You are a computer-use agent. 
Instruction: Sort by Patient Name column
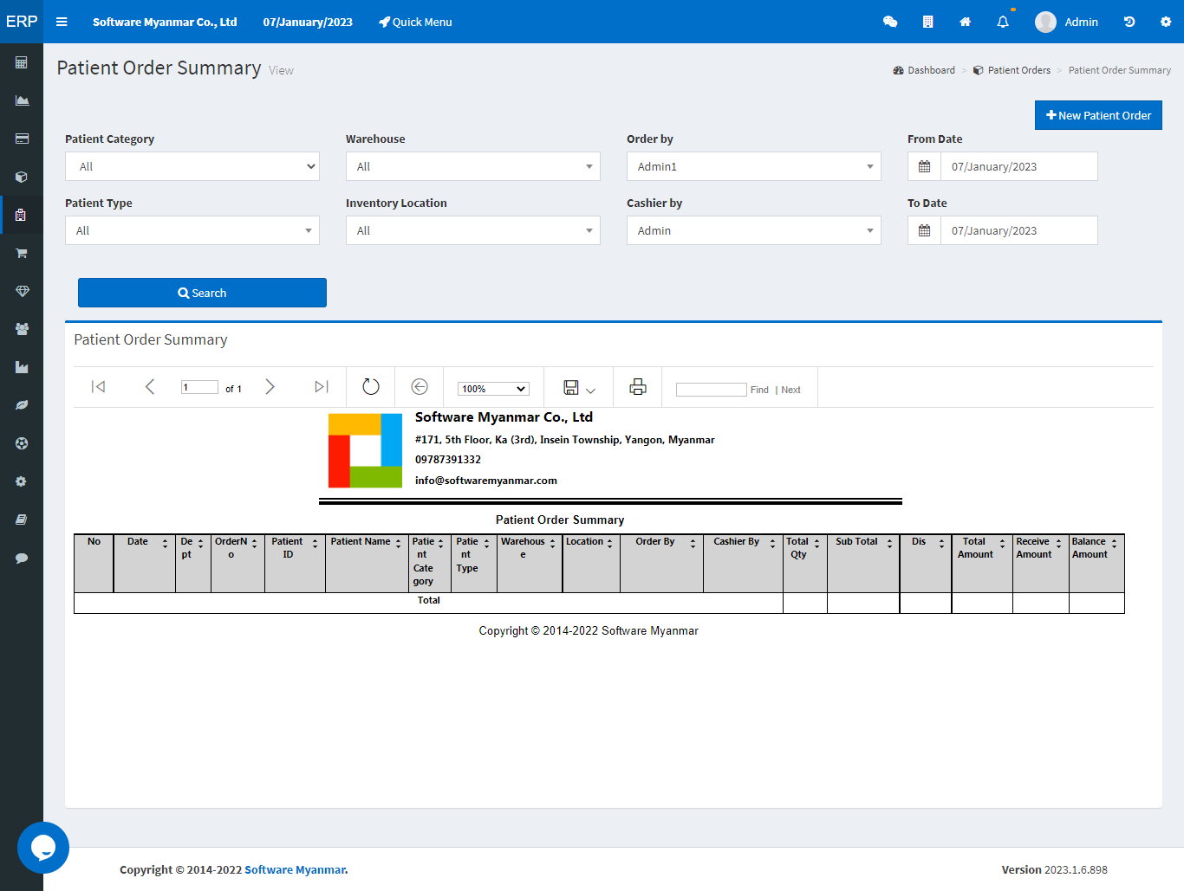[398, 544]
